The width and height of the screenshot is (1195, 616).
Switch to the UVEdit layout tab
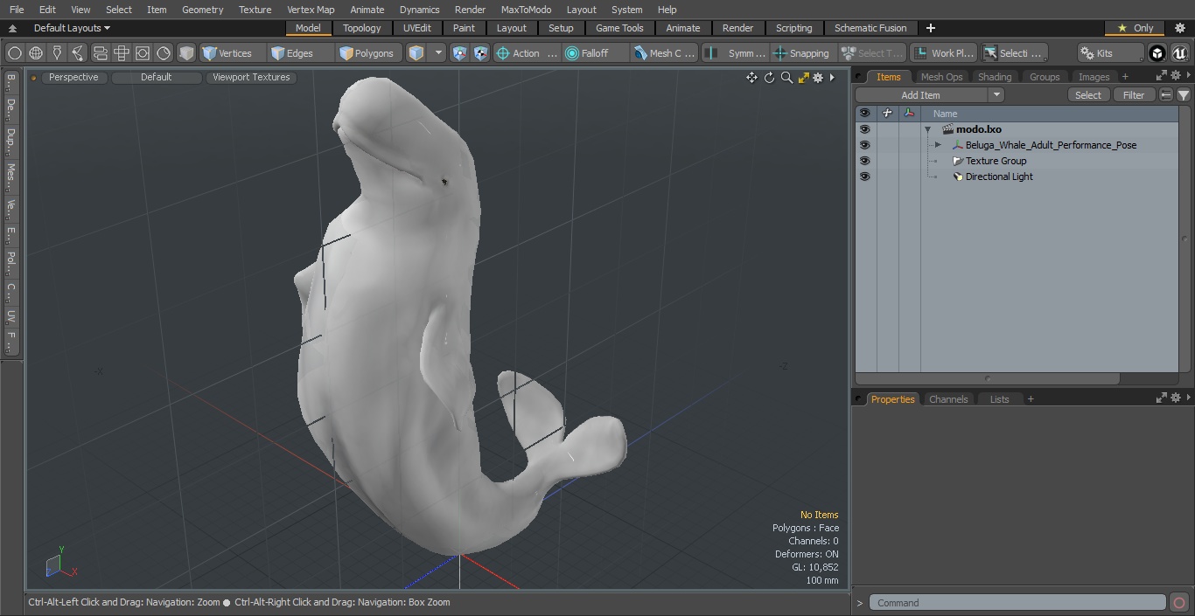tap(417, 28)
